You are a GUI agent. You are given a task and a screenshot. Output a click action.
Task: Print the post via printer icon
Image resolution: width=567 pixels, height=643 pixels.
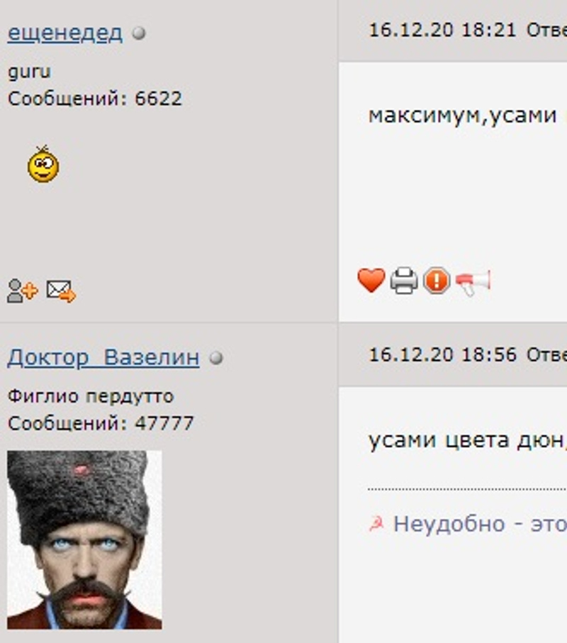point(404,281)
